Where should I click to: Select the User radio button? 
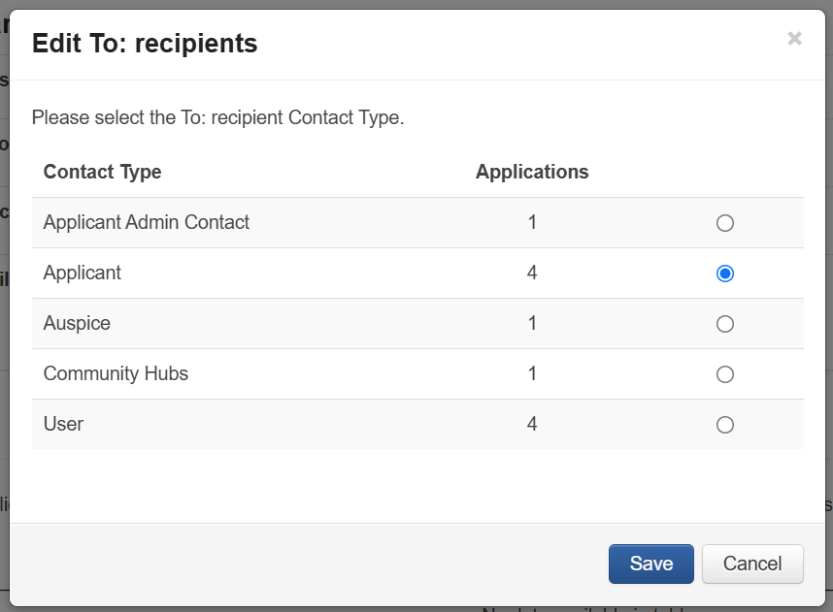click(724, 425)
